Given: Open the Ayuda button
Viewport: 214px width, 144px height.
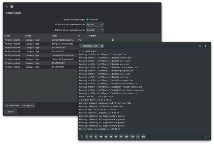Looking at the screenshot, I should point(11,112).
